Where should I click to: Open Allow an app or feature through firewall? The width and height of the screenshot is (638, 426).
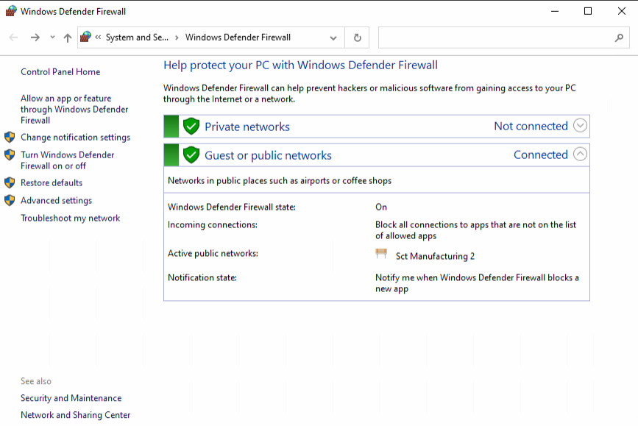click(x=74, y=110)
